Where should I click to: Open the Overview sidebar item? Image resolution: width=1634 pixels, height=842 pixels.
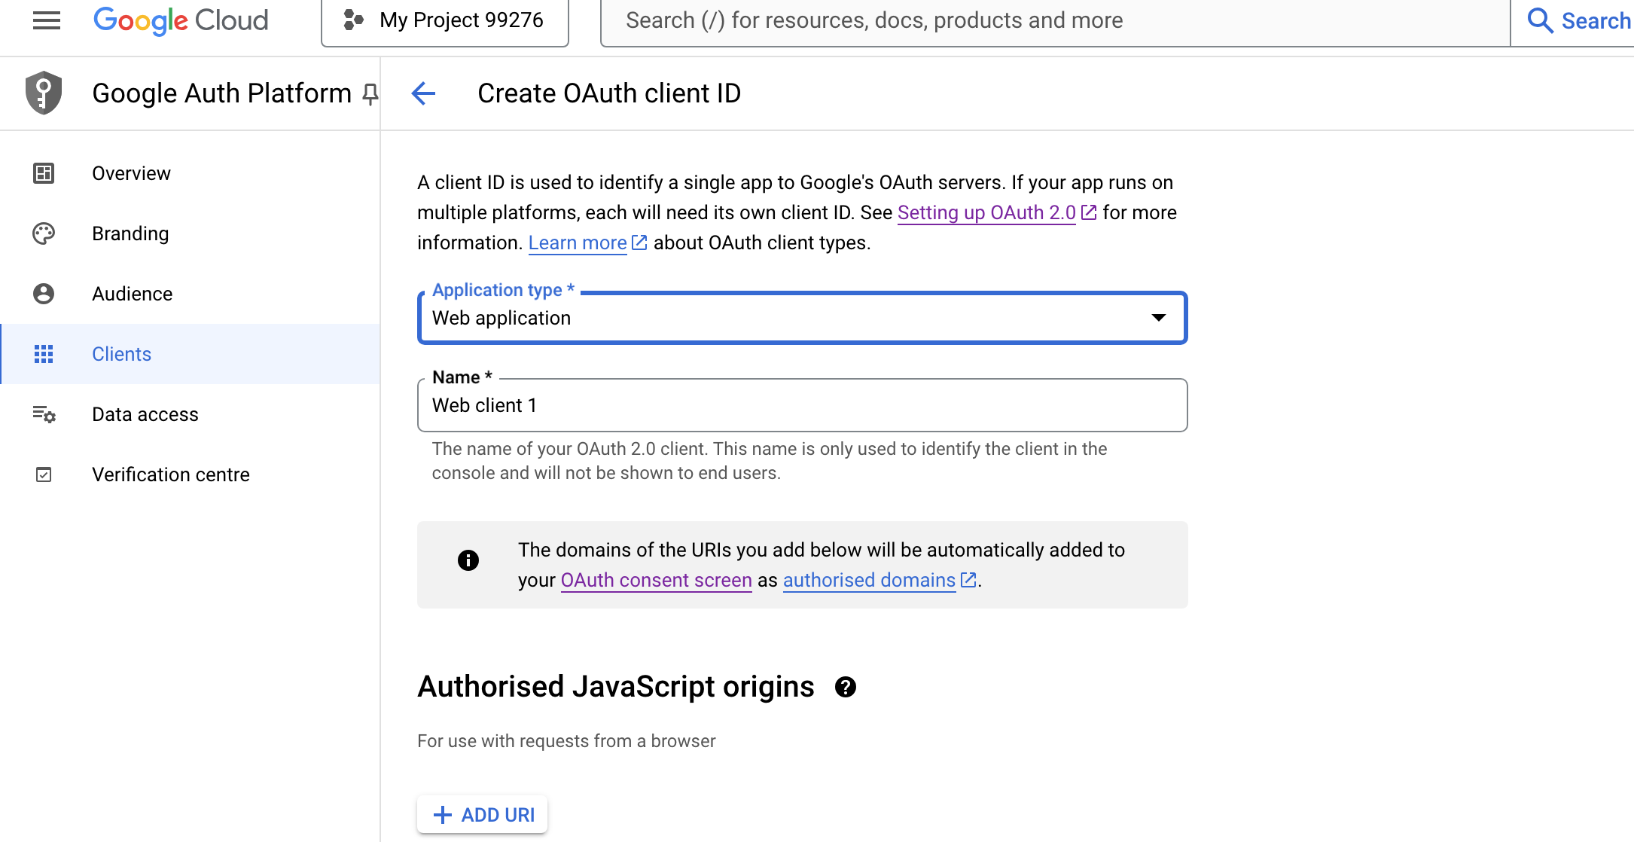[x=190, y=173]
